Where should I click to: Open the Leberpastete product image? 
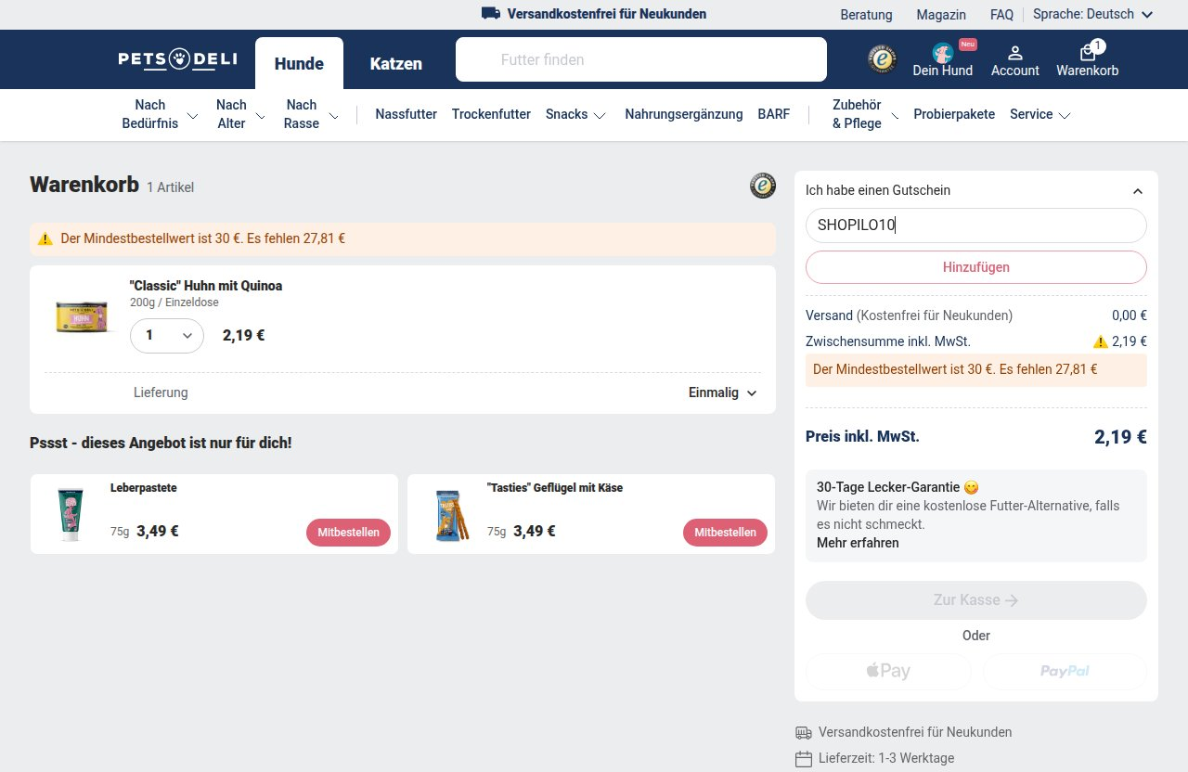(71, 514)
